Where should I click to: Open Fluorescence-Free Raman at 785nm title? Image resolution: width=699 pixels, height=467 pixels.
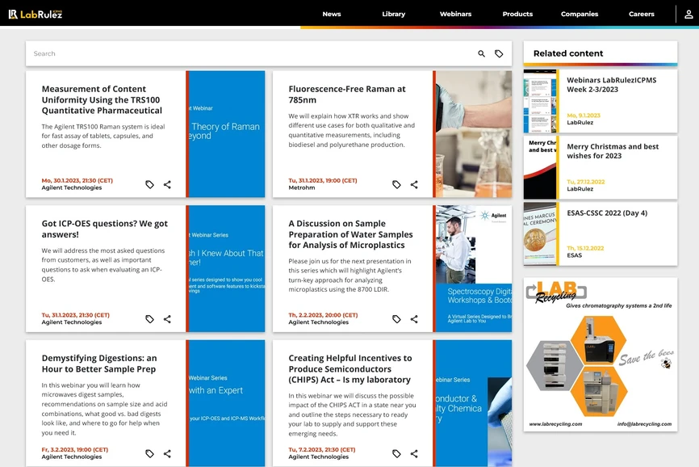click(347, 95)
